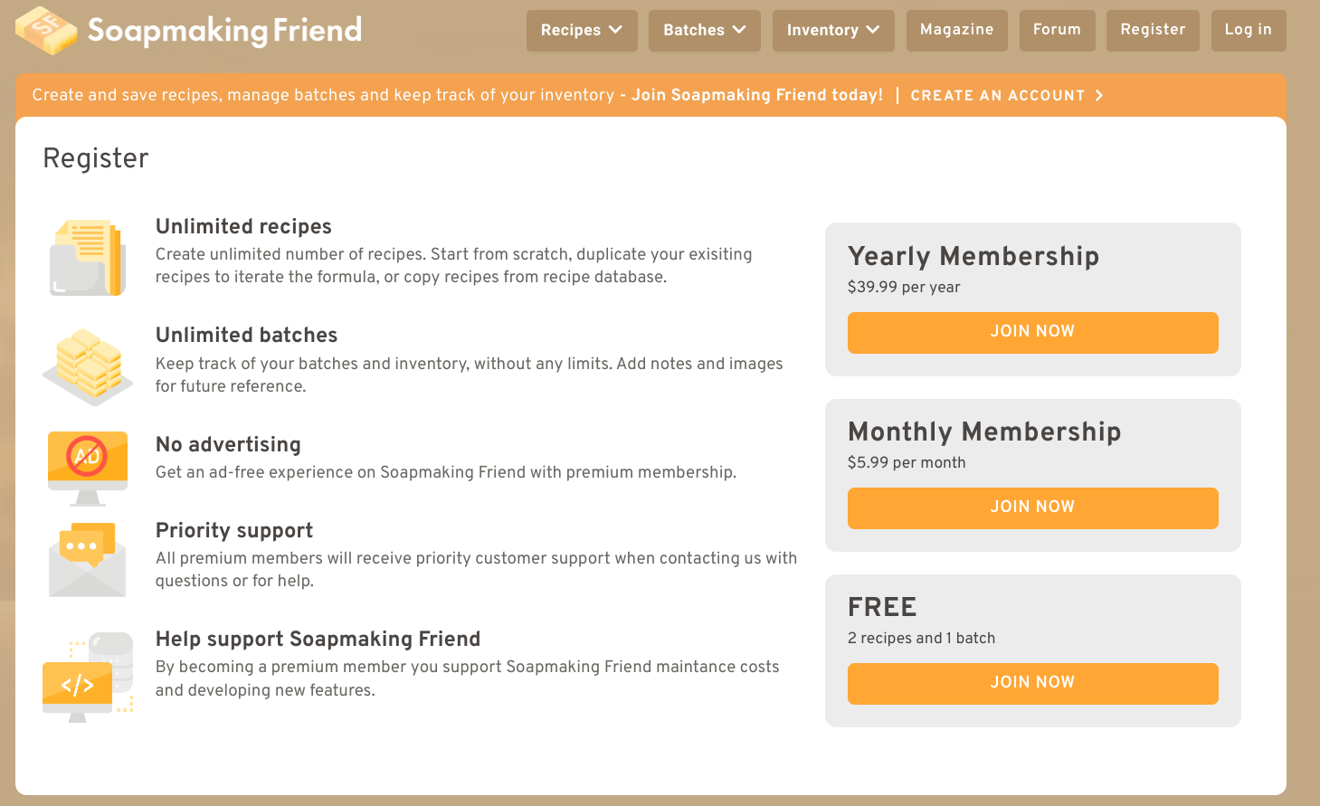The width and height of the screenshot is (1320, 806).
Task: Join the Monthly Membership plan
Action: [1032, 507]
